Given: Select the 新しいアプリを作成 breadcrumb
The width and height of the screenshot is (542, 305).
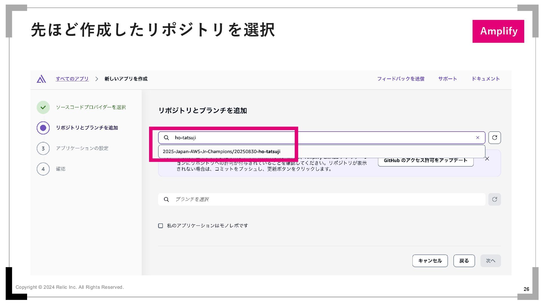Looking at the screenshot, I should click(x=126, y=79).
